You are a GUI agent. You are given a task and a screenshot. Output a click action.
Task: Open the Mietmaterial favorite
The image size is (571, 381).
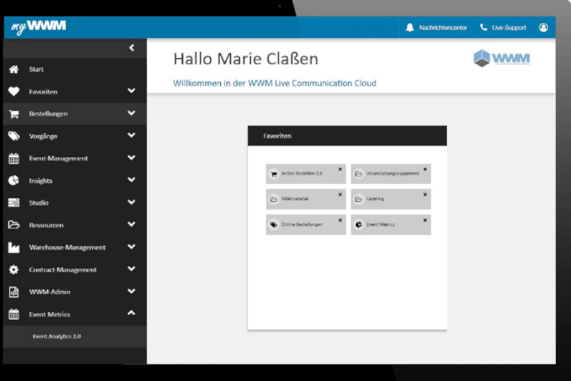pyautogui.click(x=306, y=199)
